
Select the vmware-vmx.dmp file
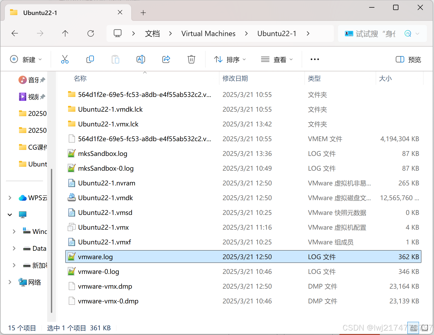(243, 286)
